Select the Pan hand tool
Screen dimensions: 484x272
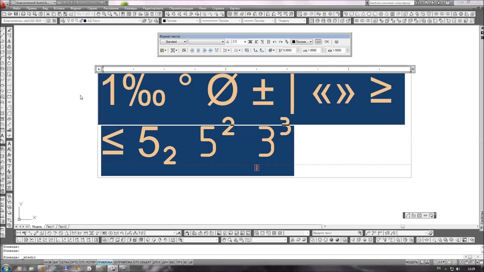[98, 14]
